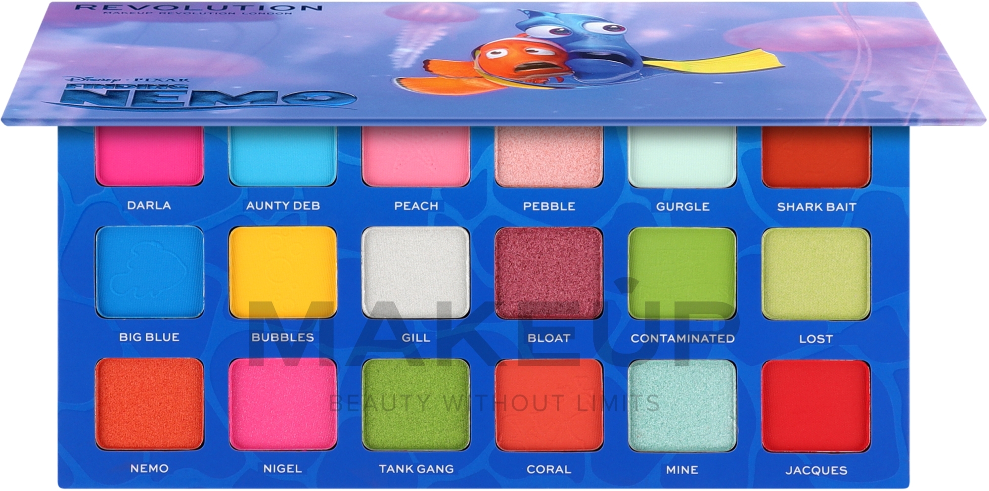The image size is (989, 491).
Task: Click the TANK GANG shade name
Action: pyautogui.click(x=416, y=469)
